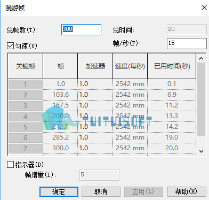Click the 关键帧 column header
Screen dimensions: 209x200
tap(25, 66)
